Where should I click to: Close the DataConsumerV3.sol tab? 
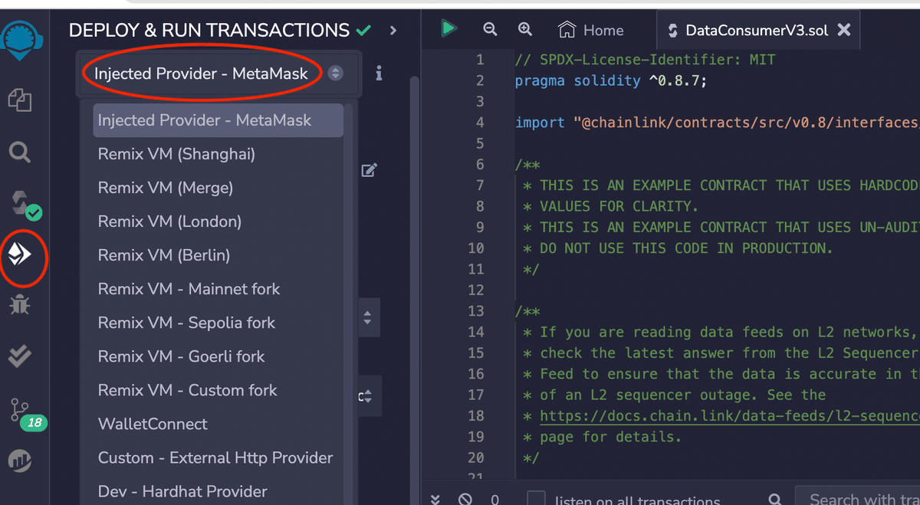pyautogui.click(x=843, y=30)
